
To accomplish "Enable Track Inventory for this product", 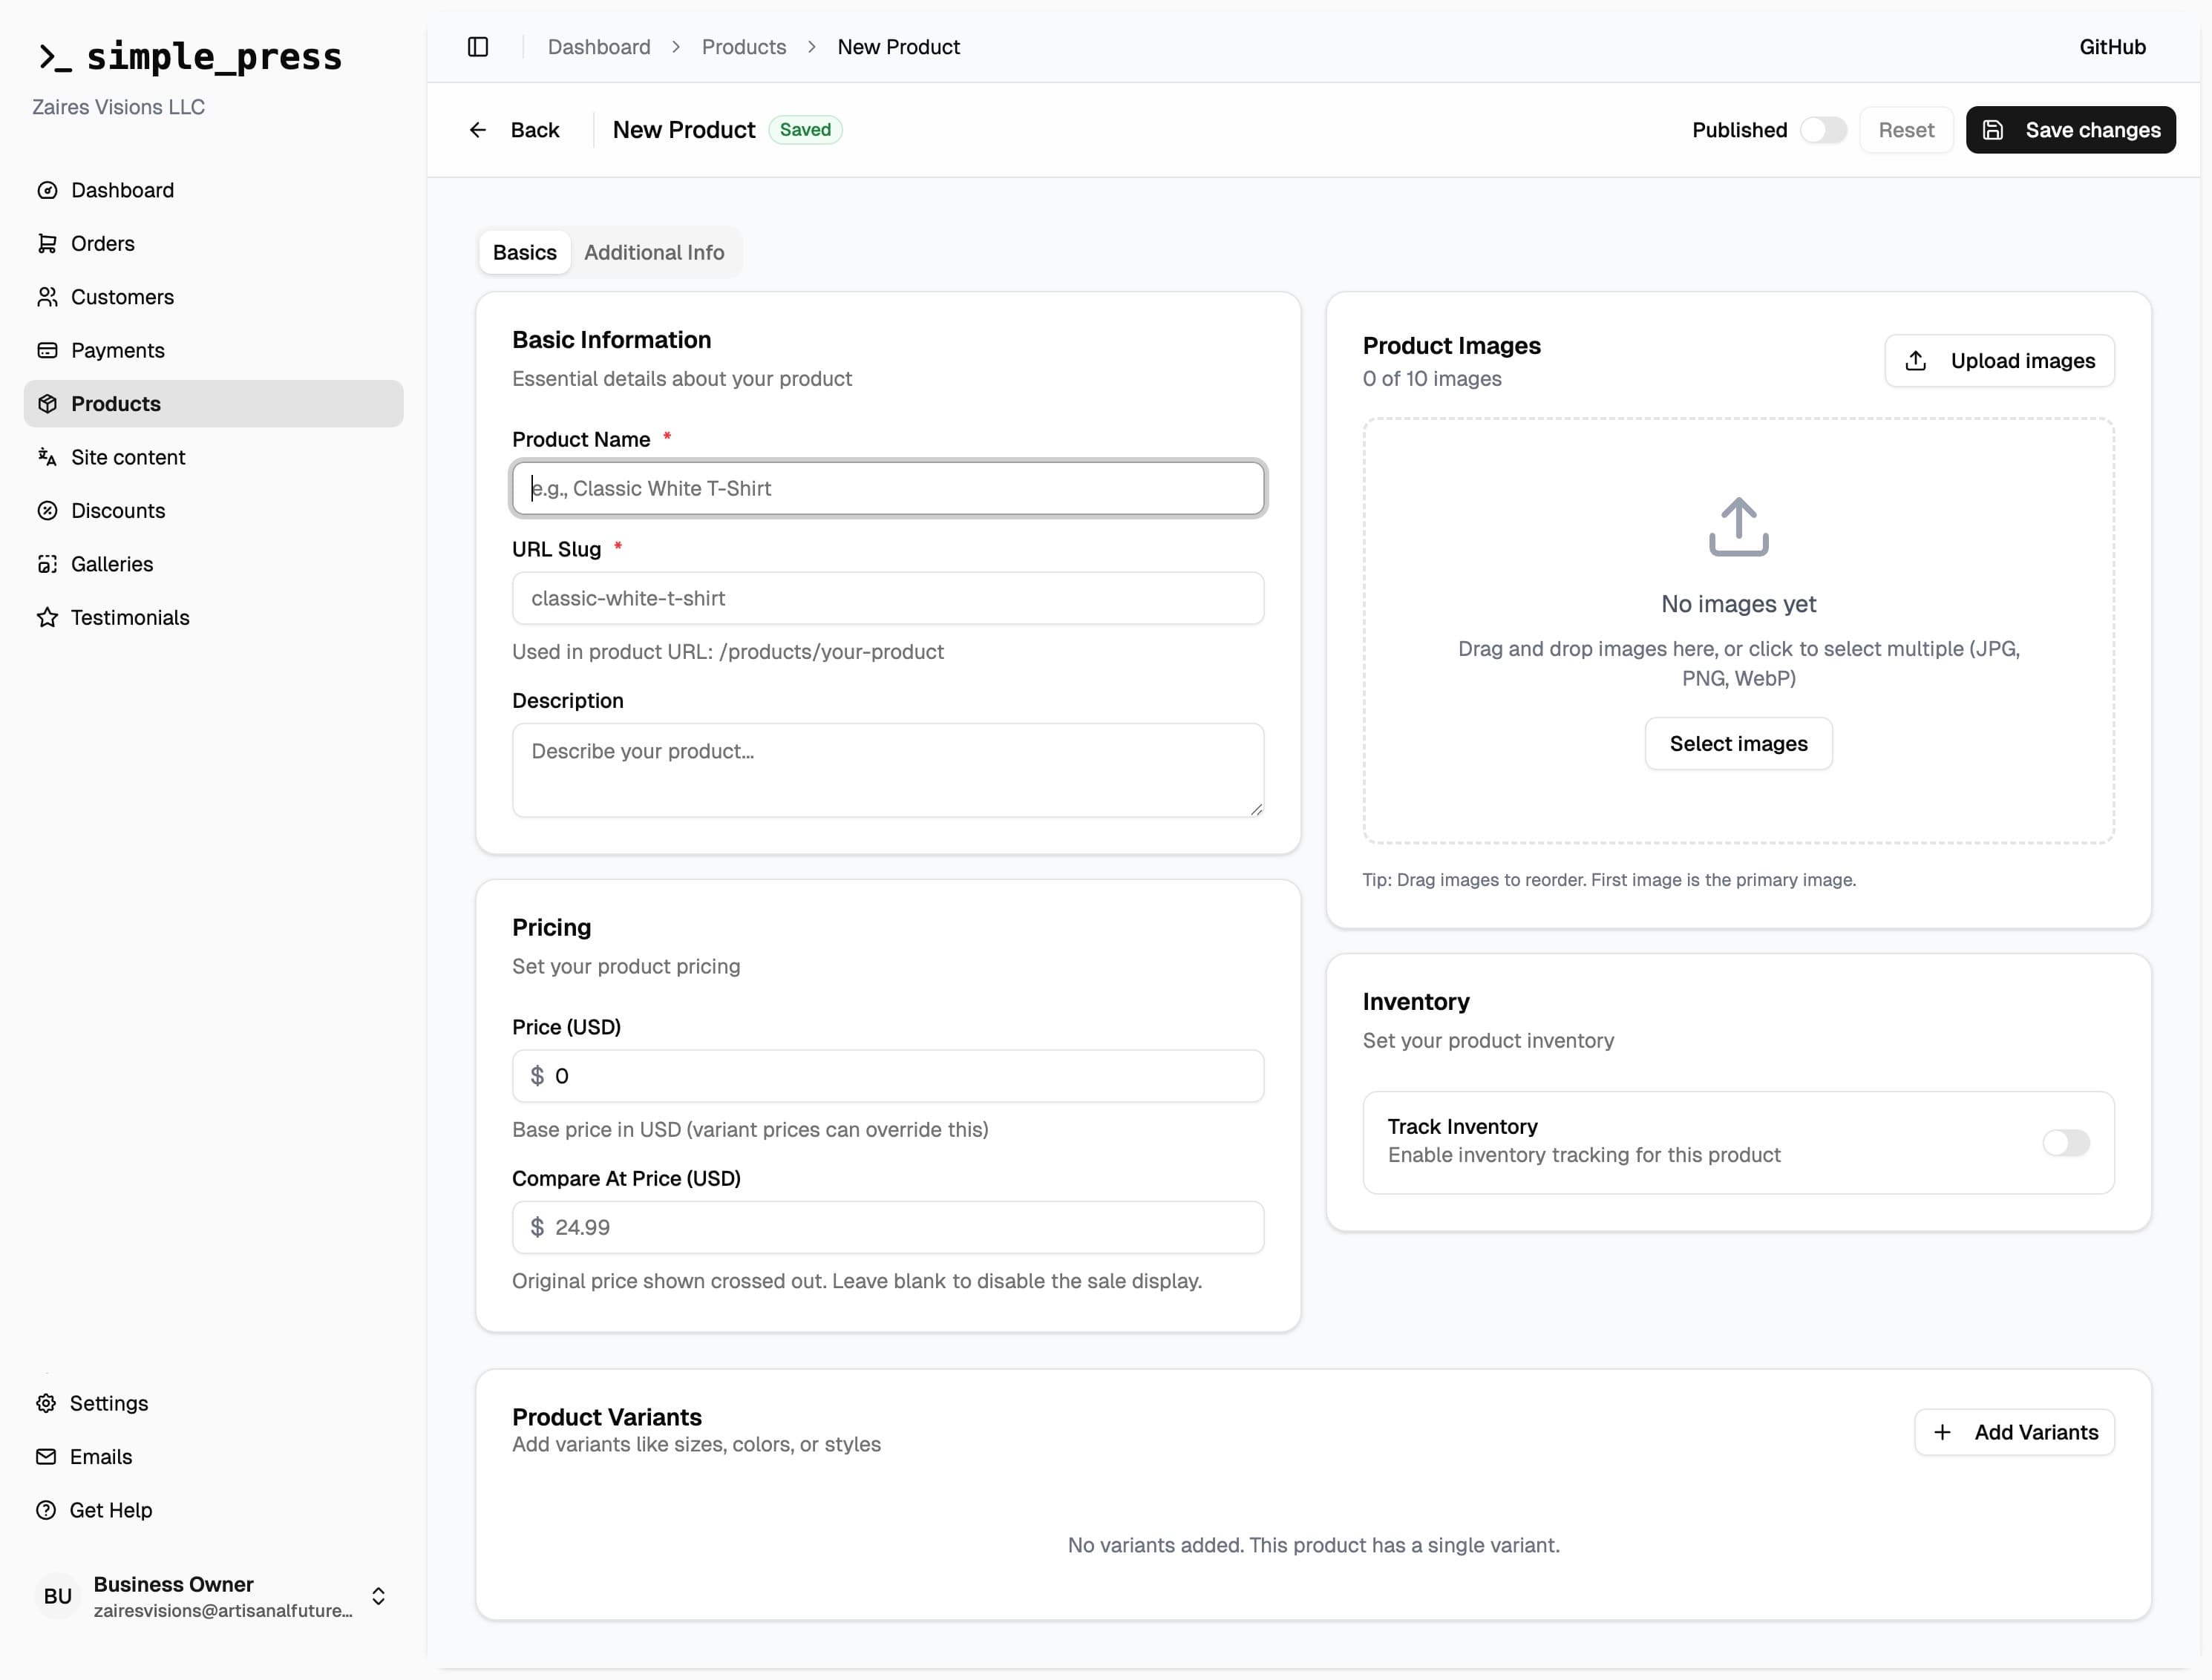I will (x=2067, y=1143).
